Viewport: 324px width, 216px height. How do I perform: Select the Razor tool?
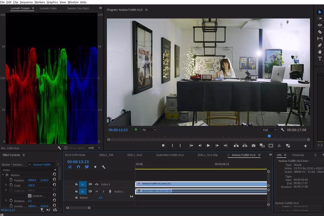click(x=320, y=32)
